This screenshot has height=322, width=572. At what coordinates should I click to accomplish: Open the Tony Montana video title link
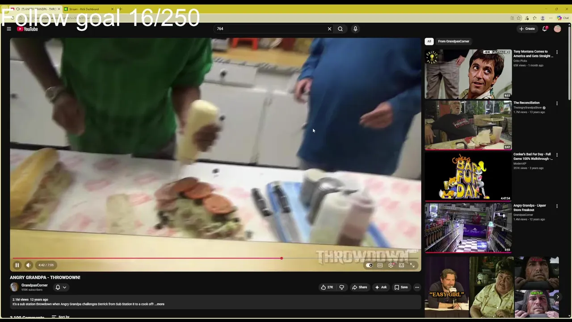pos(533,54)
